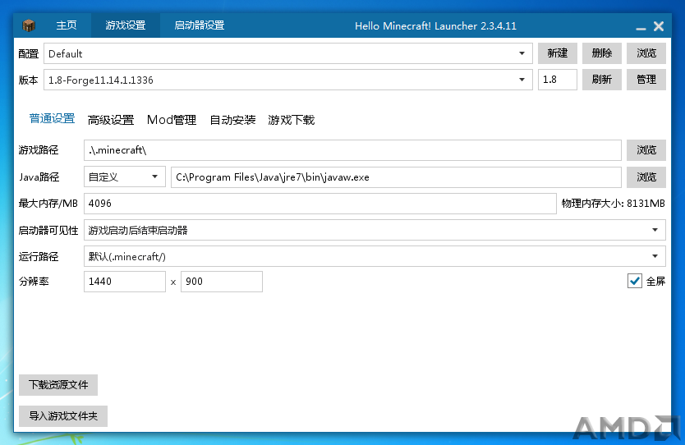Select the 普通设置 sub-tab
The width and height of the screenshot is (685, 445).
[52, 119]
